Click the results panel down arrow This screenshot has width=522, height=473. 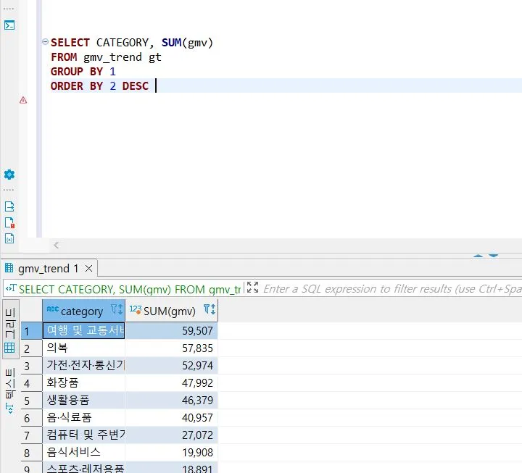click(x=494, y=256)
